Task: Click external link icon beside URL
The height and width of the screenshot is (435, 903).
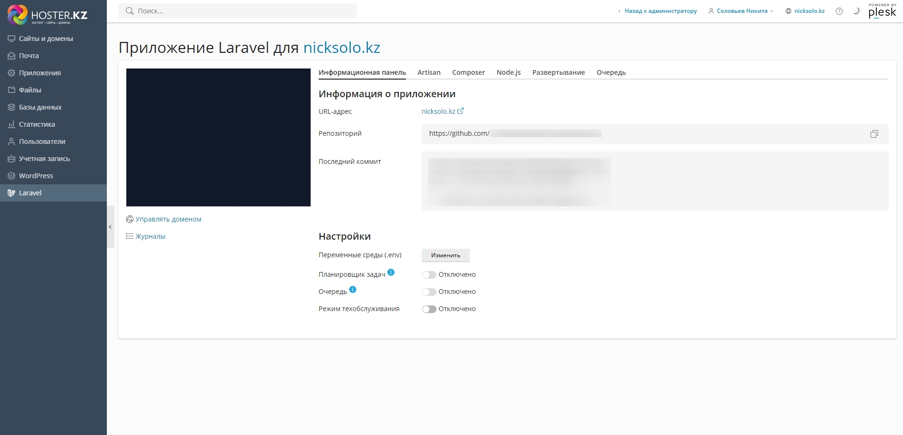Action: tap(460, 111)
